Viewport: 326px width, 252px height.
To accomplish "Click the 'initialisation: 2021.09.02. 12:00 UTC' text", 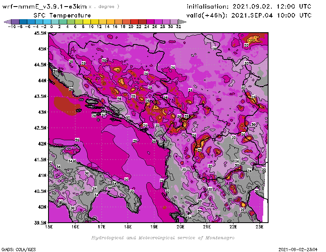I will 249,7.
